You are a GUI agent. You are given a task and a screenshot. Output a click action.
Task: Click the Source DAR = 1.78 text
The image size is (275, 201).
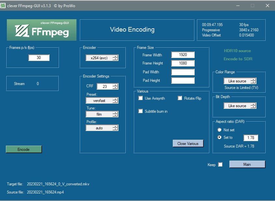[x=239, y=146]
